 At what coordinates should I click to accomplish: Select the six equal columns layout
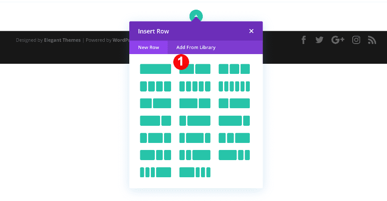[234, 86]
